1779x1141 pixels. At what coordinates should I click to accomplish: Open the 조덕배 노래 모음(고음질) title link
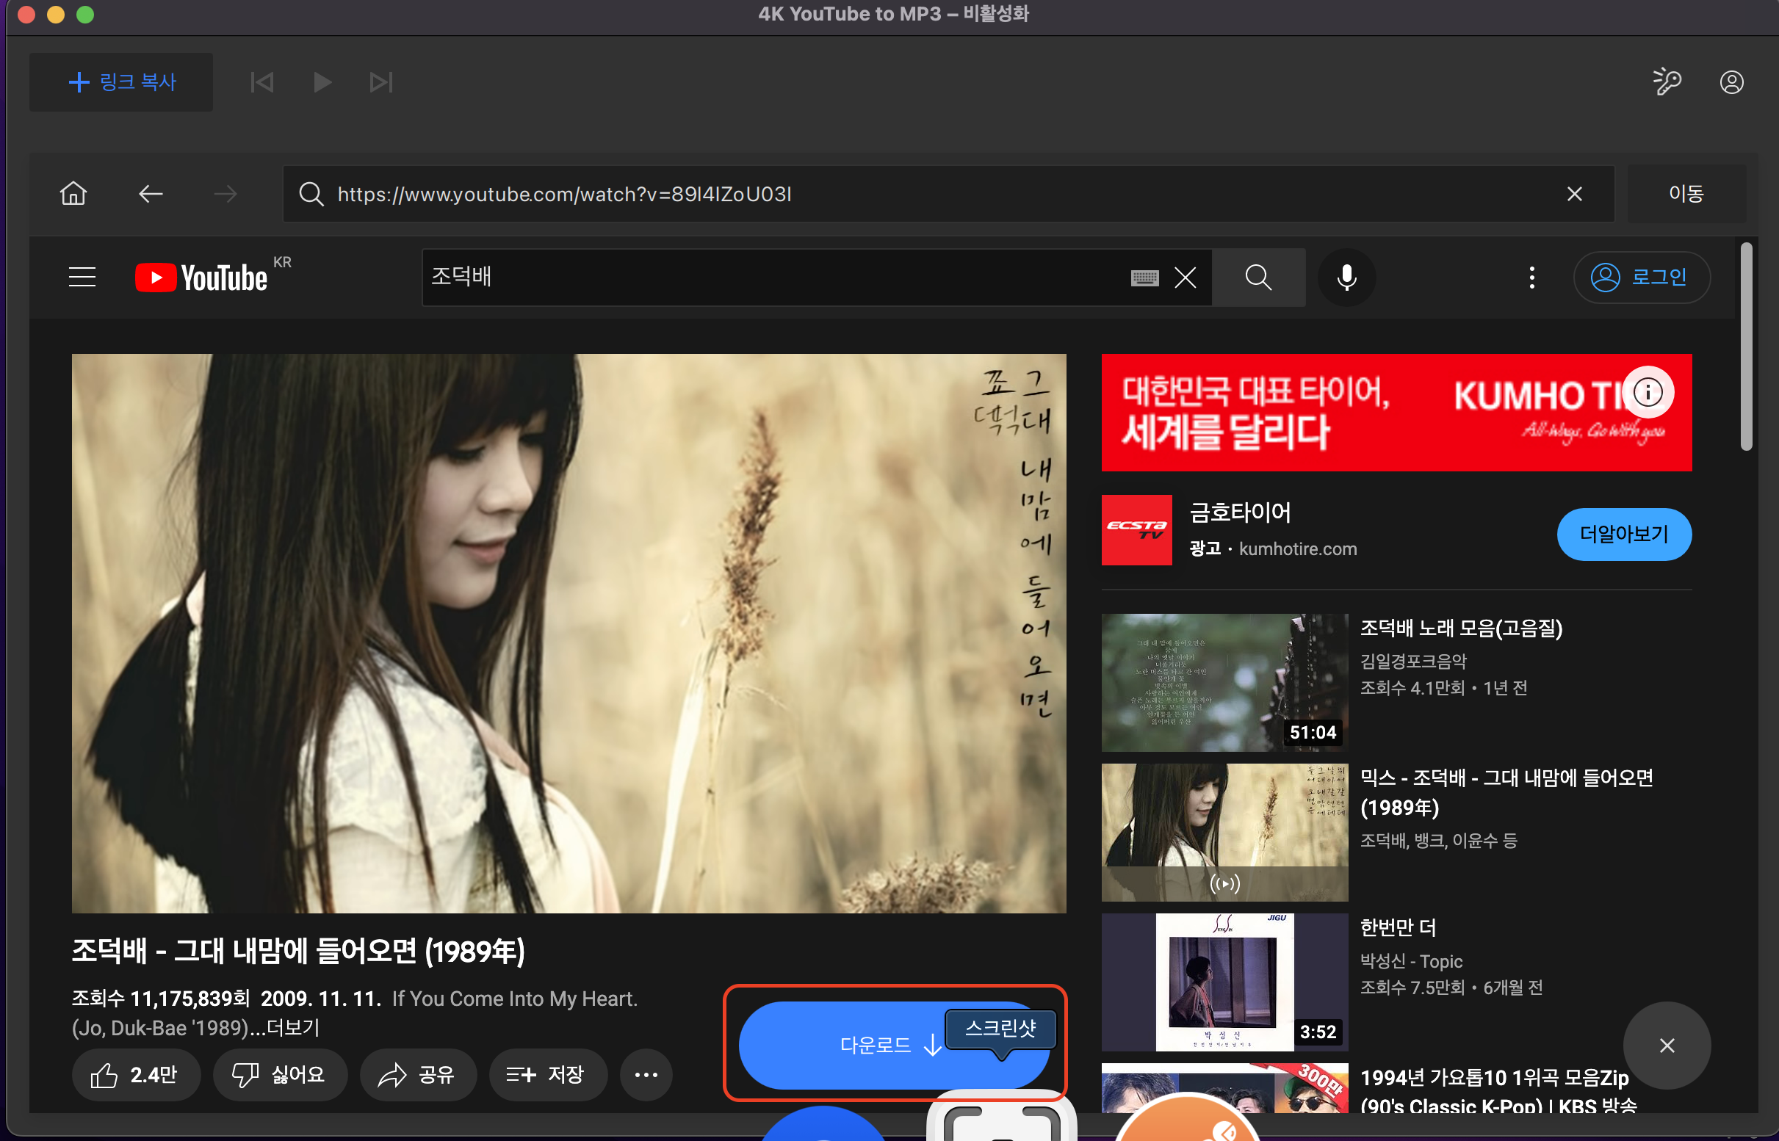[1461, 629]
